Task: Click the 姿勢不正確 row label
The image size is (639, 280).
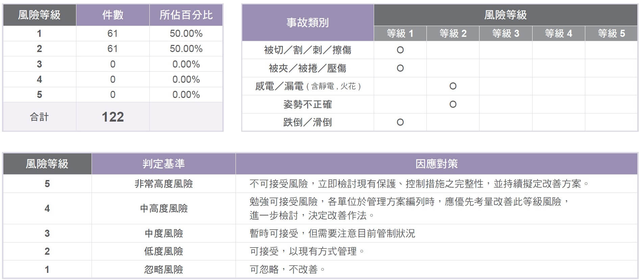Action: pos(308,104)
